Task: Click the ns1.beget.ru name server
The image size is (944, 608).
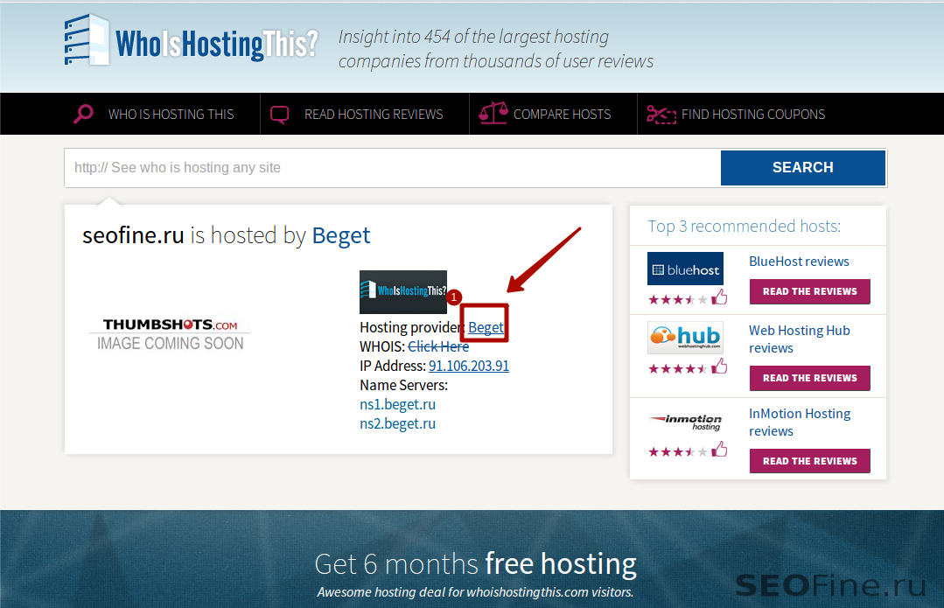Action: tap(397, 404)
